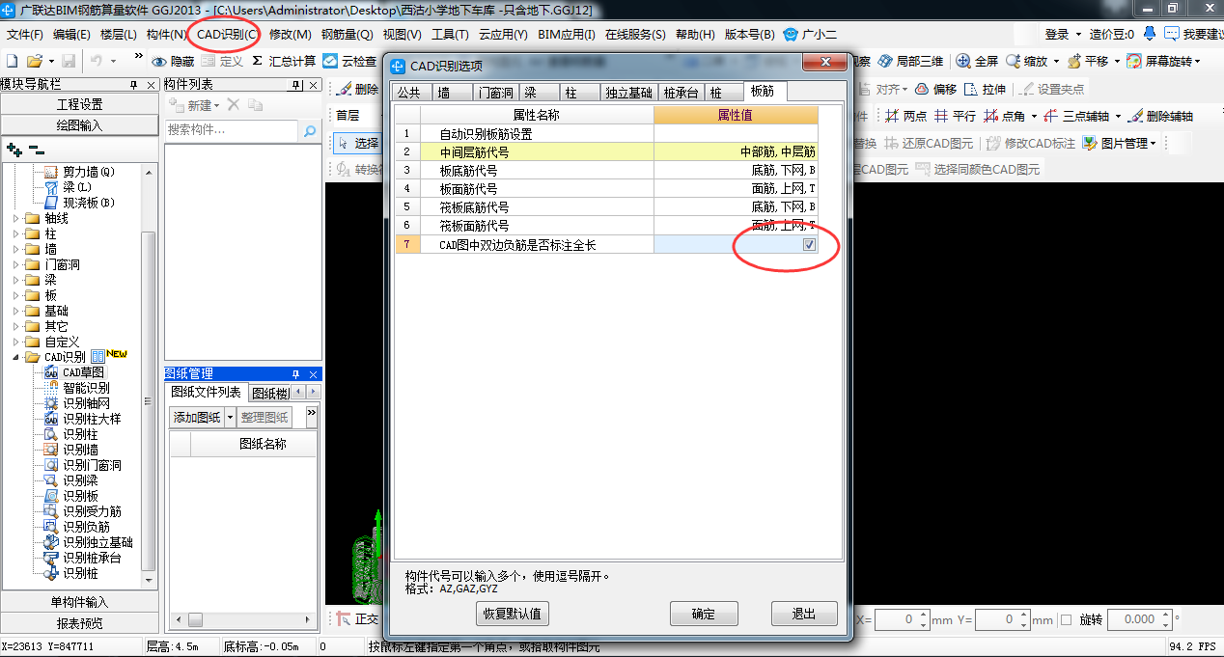Open the 新建 dropdown in 构件列表
Viewport: 1224px width, 657px height.
click(216, 105)
